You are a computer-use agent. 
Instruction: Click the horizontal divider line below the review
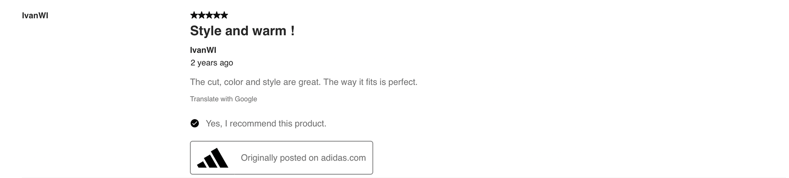394,178
